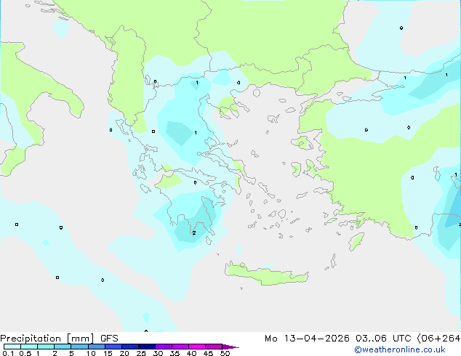Pick the legend swatch for 10–15 mm
Screen dimensions: 461x356
(96, 347)
